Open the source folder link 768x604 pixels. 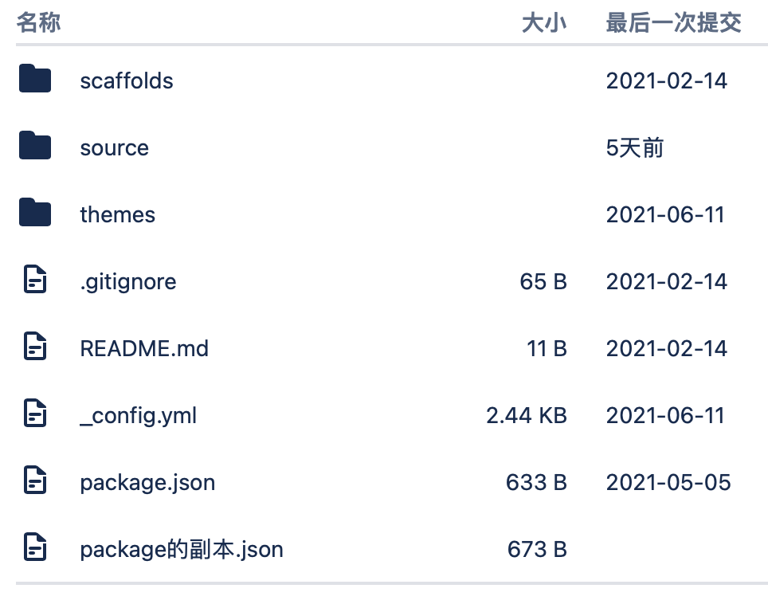click(x=114, y=148)
